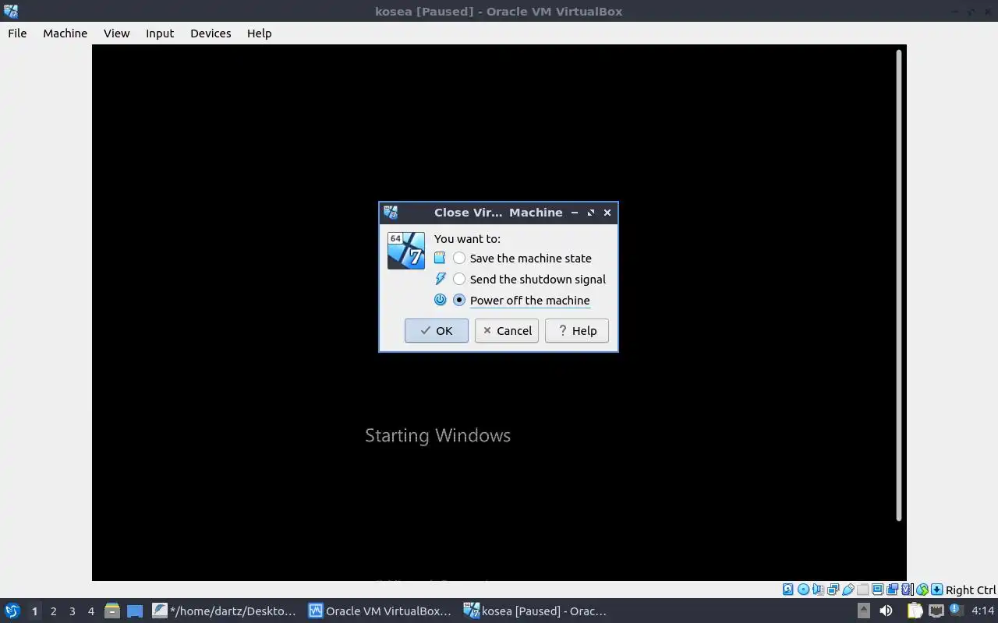Click the shared folders indicator icon
998x623 pixels.
click(862, 590)
